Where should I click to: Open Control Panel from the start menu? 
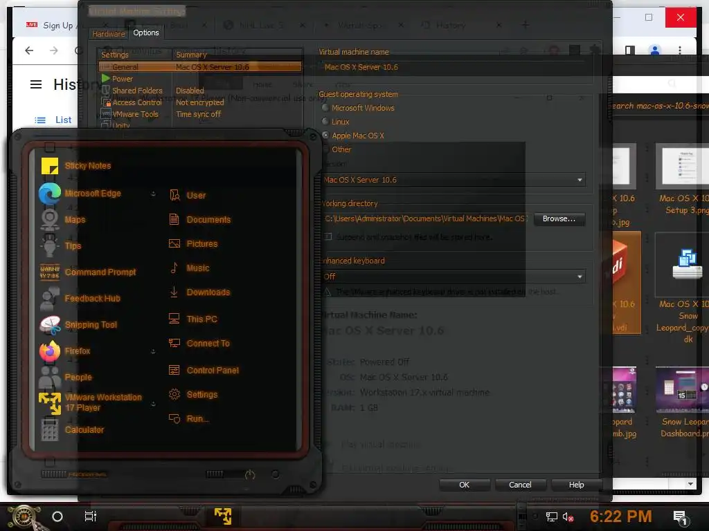pyautogui.click(x=204, y=371)
